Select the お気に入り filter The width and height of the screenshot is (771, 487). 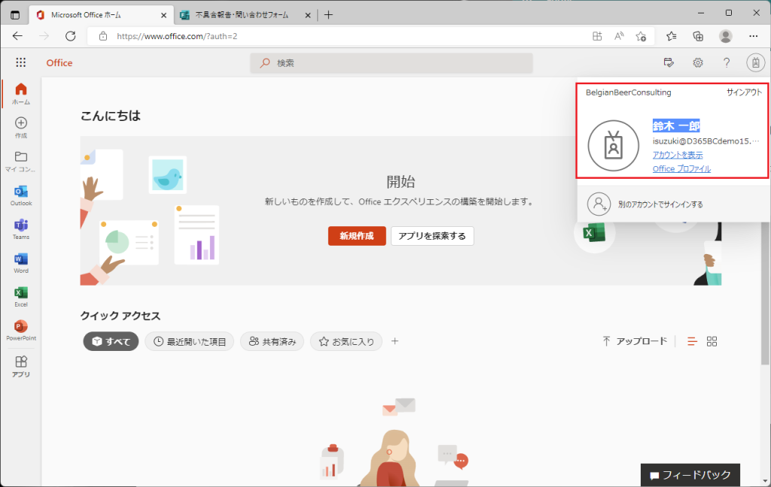[346, 341]
